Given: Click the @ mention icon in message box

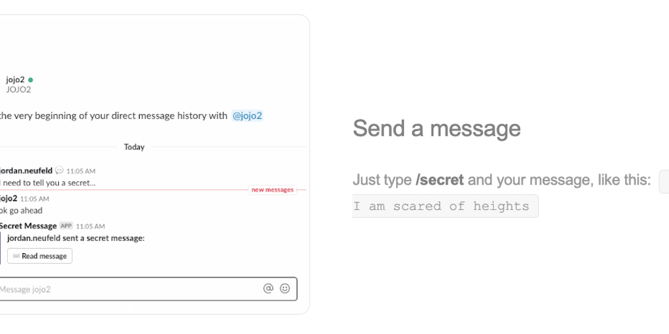Looking at the screenshot, I should (268, 288).
